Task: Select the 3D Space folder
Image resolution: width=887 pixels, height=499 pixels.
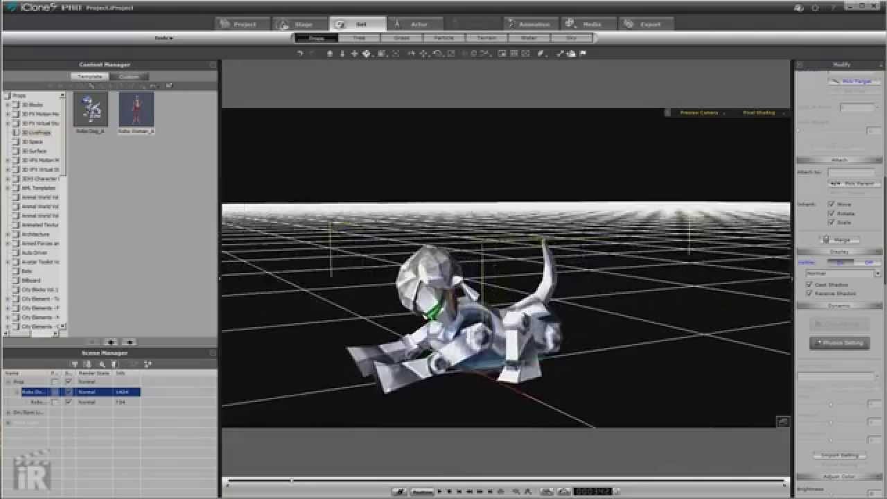Action: pos(32,141)
